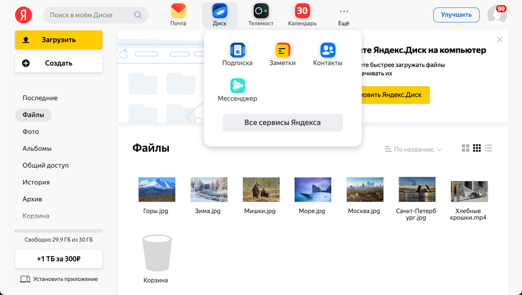
Task: Open Архив in sidebar
Action: pyautogui.click(x=32, y=199)
